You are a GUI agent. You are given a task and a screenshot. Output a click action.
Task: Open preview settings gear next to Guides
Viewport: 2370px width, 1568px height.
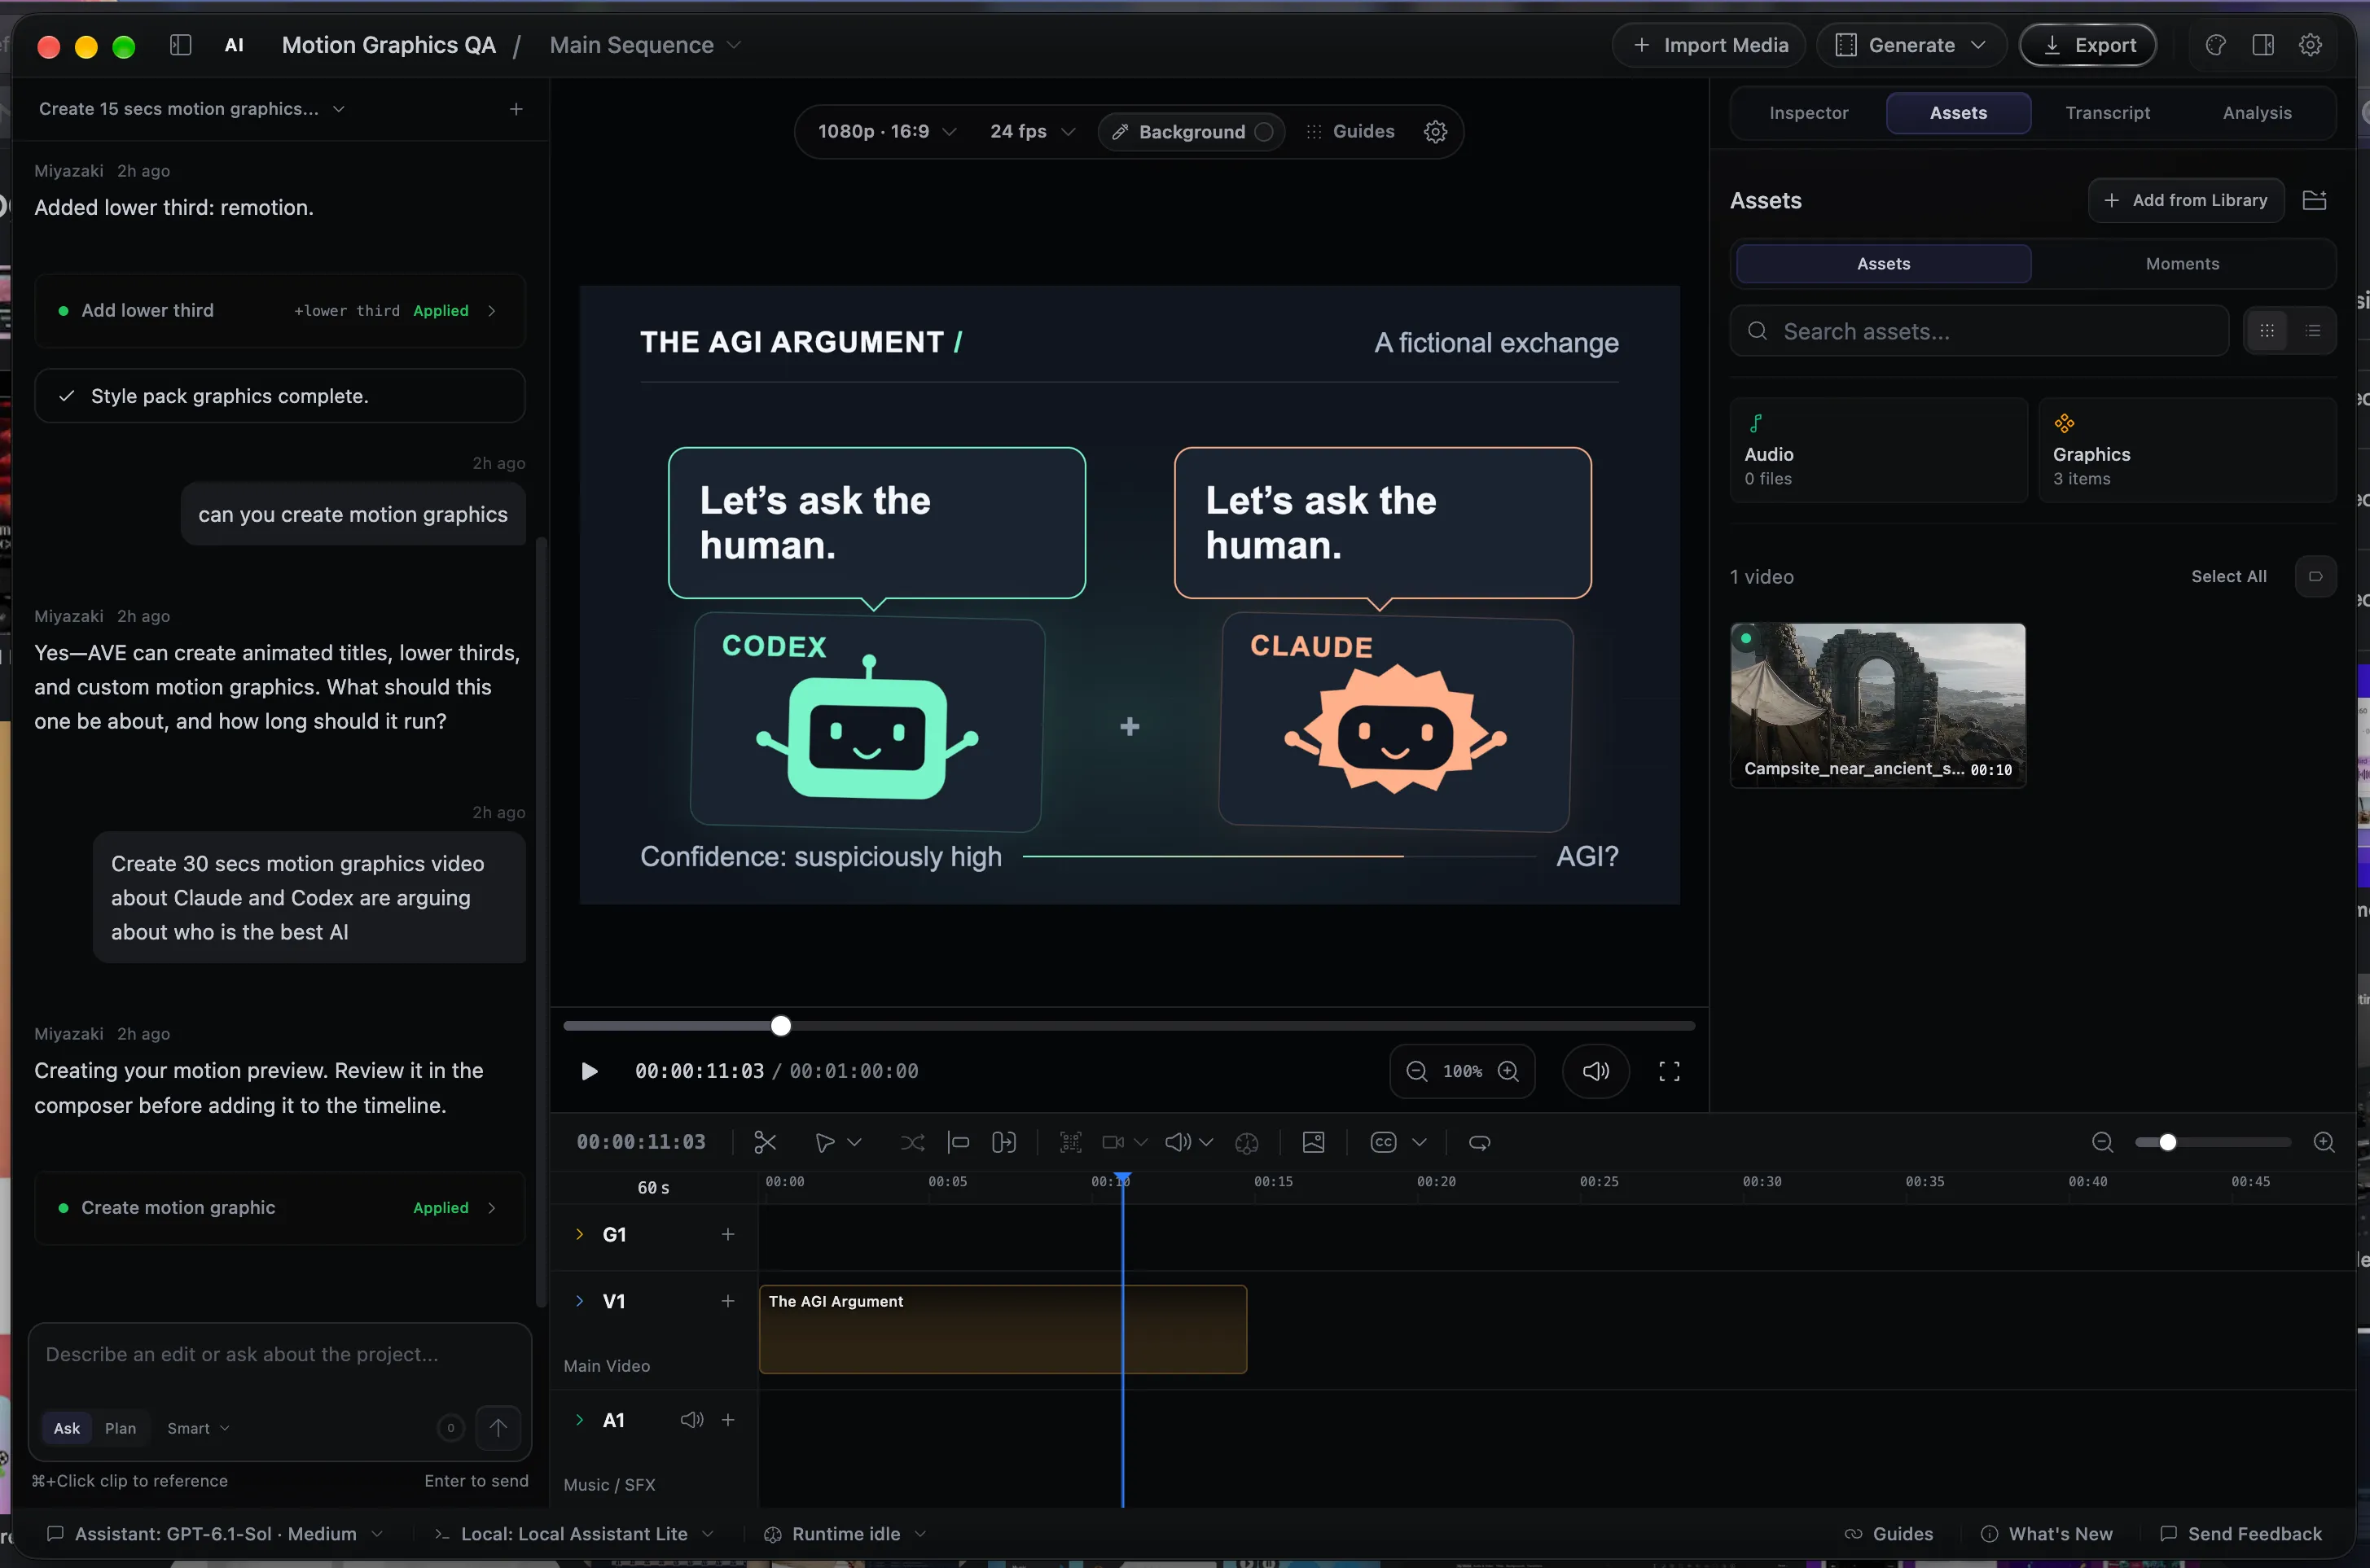[1436, 132]
